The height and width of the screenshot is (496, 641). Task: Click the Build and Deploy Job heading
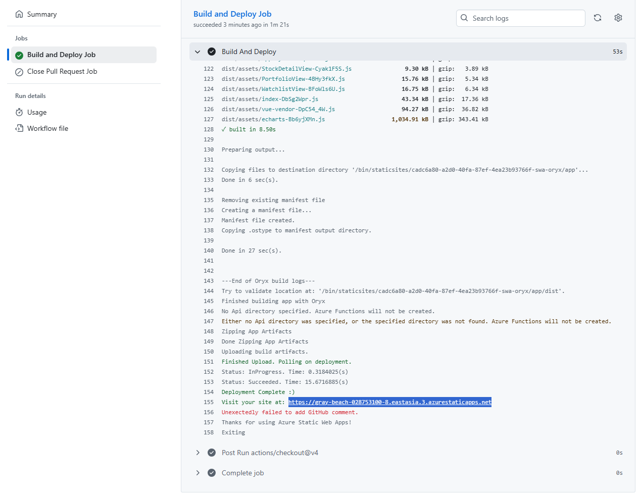click(232, 14)
